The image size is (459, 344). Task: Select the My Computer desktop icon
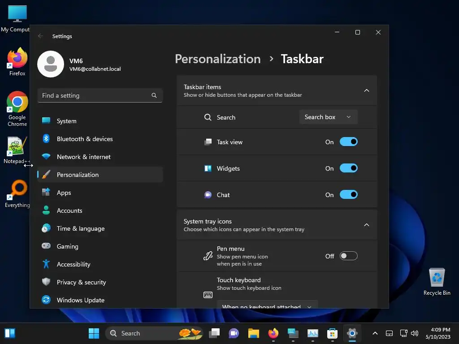(x=15, y=19)
